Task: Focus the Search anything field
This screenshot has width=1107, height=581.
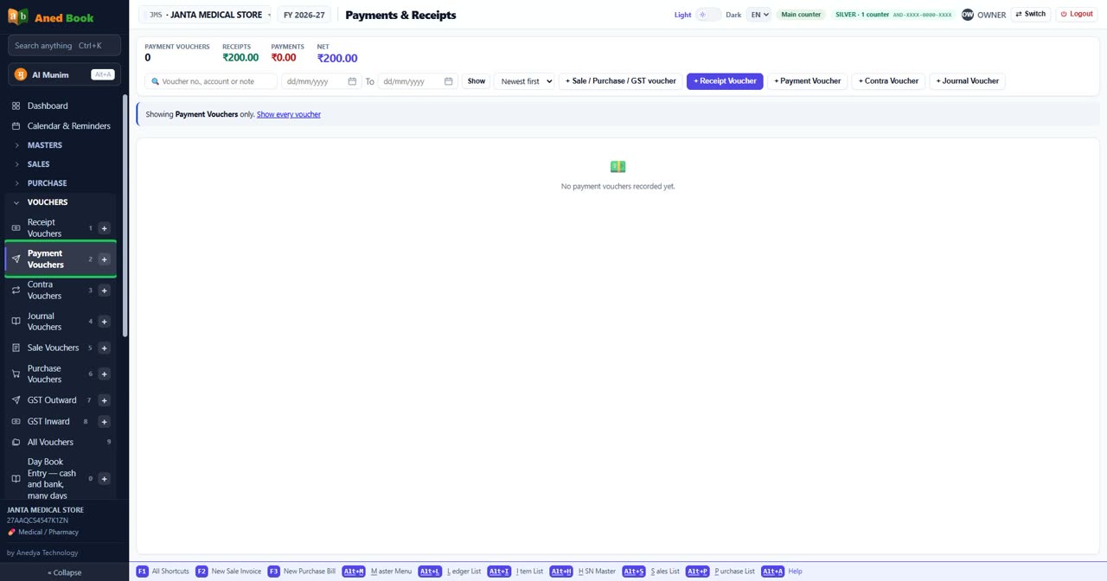Action: point(64,46)
